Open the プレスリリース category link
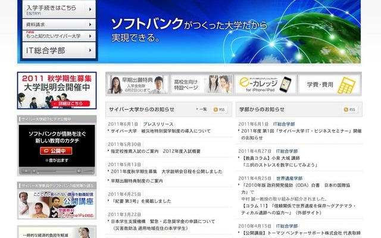Viewport: 381px width, 238px height. pyautogui.click(x=158, y=124)
